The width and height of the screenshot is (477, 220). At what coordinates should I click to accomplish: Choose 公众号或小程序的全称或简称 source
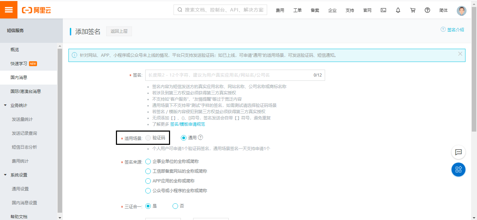pyautogui.click(x=148, y=191)
